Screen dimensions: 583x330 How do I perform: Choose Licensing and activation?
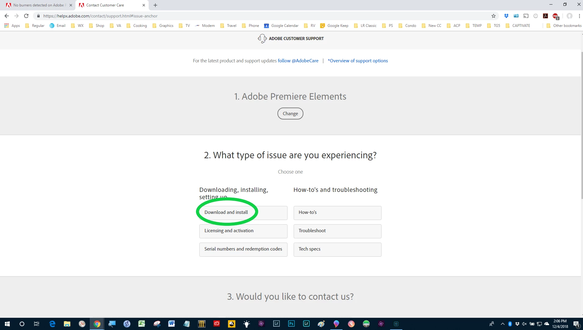[x=243, y=231]
